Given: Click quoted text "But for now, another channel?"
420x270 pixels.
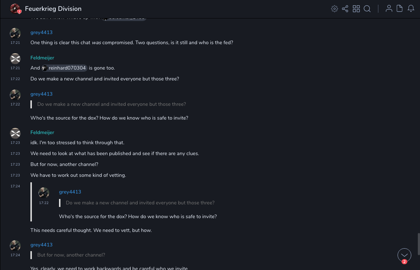Looking at the screenshot, I should click(x=71, y=255).
